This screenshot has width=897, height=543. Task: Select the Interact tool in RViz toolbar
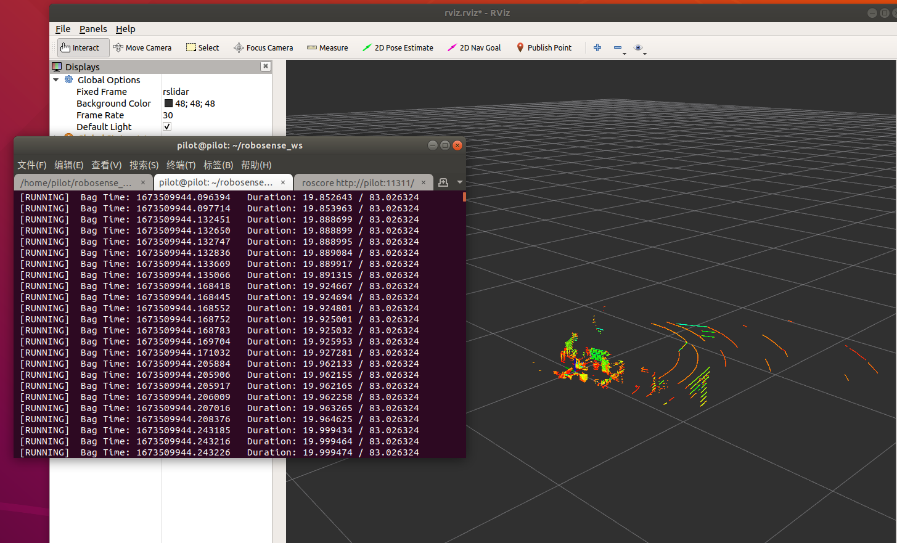click(x=83, y=47)
